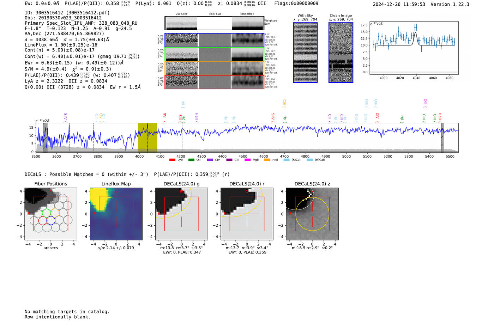Click the Obs: 20190530v023_3003516412 line
The height and width of the screenshot is (336, 494).
click(x=63, y=18)
